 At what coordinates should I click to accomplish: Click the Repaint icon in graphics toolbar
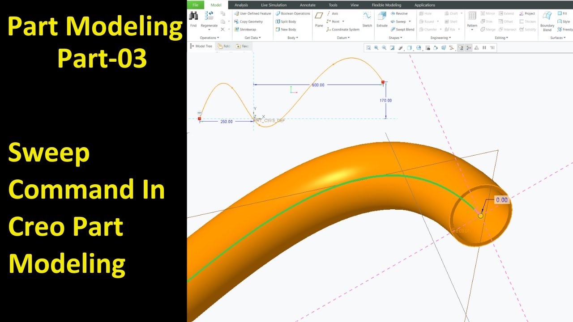click(x=392, y=48)
